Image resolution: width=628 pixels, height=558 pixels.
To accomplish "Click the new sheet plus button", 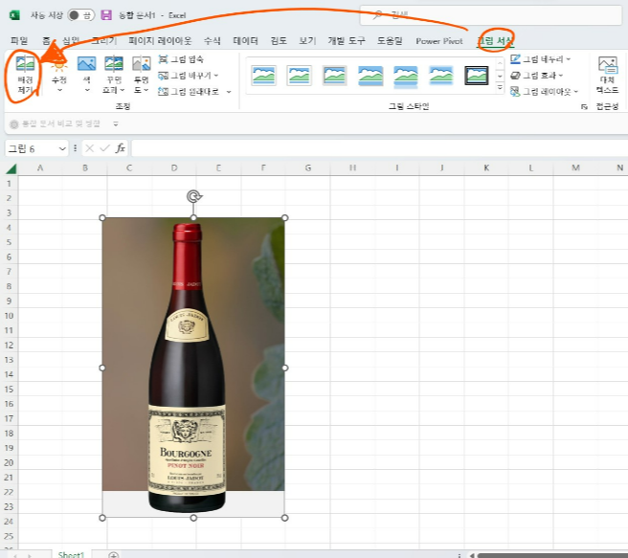I will (x=113, y=555).
